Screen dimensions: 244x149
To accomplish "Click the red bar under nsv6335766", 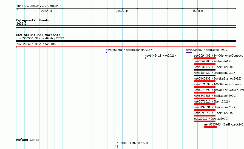I will (211, 127).
